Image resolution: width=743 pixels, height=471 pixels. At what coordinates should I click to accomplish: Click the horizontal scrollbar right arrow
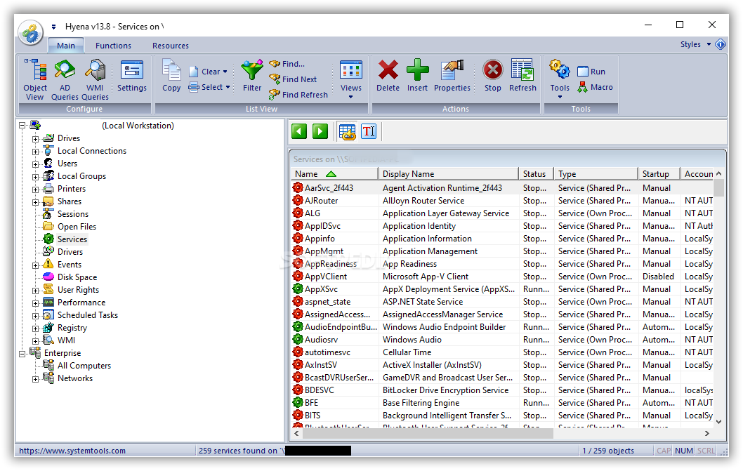click(x=706, y=433)
